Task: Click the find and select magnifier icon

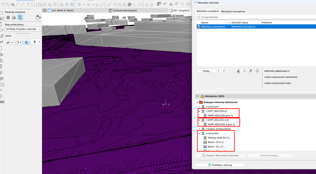Action: pos(13,4)
